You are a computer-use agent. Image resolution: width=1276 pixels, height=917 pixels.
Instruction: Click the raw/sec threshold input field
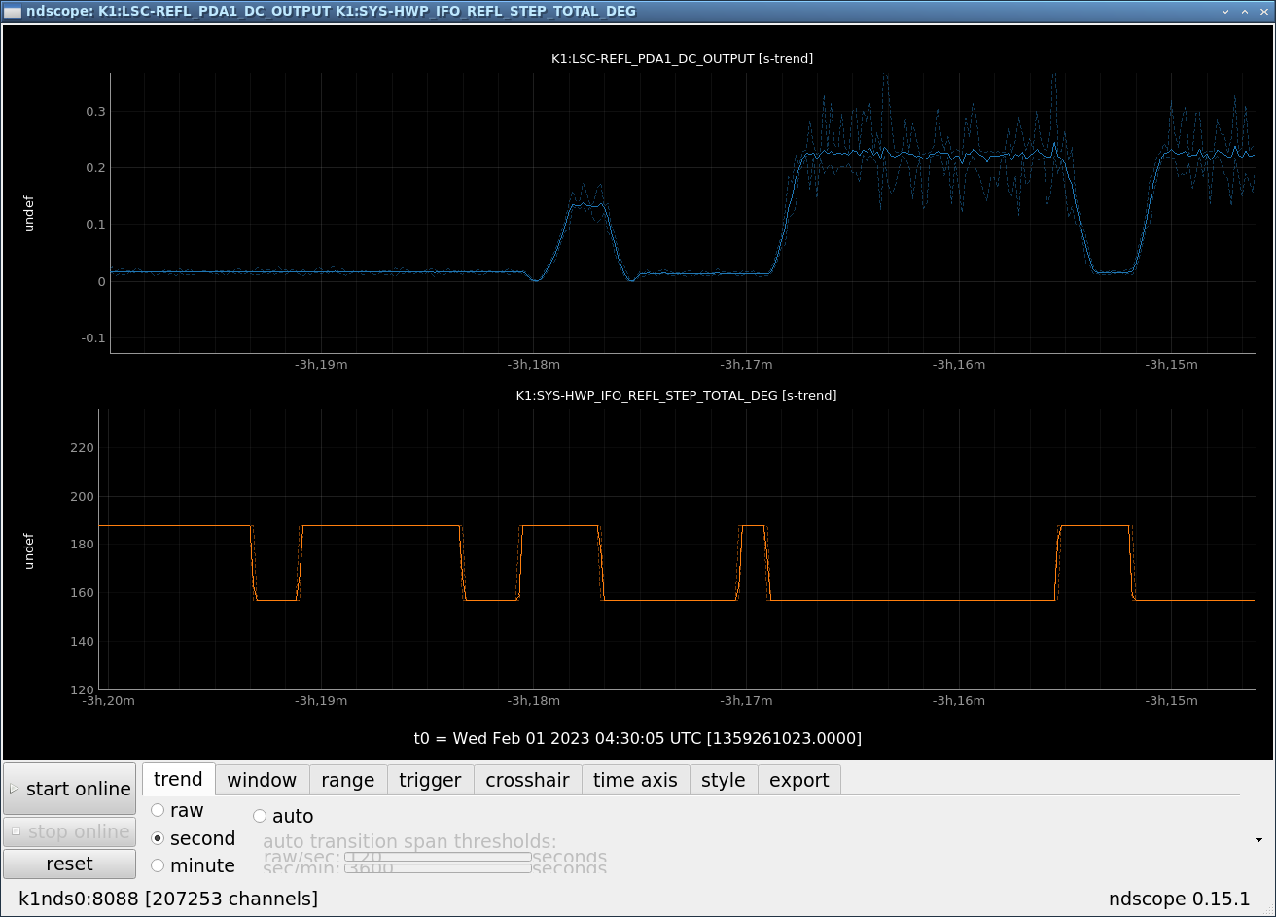(438, 857)
